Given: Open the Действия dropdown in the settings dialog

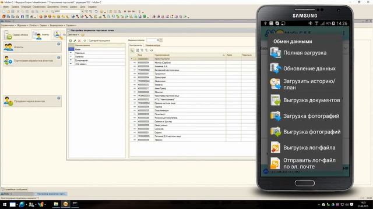Looking at the screenshot, I should (x=73, y=35).
